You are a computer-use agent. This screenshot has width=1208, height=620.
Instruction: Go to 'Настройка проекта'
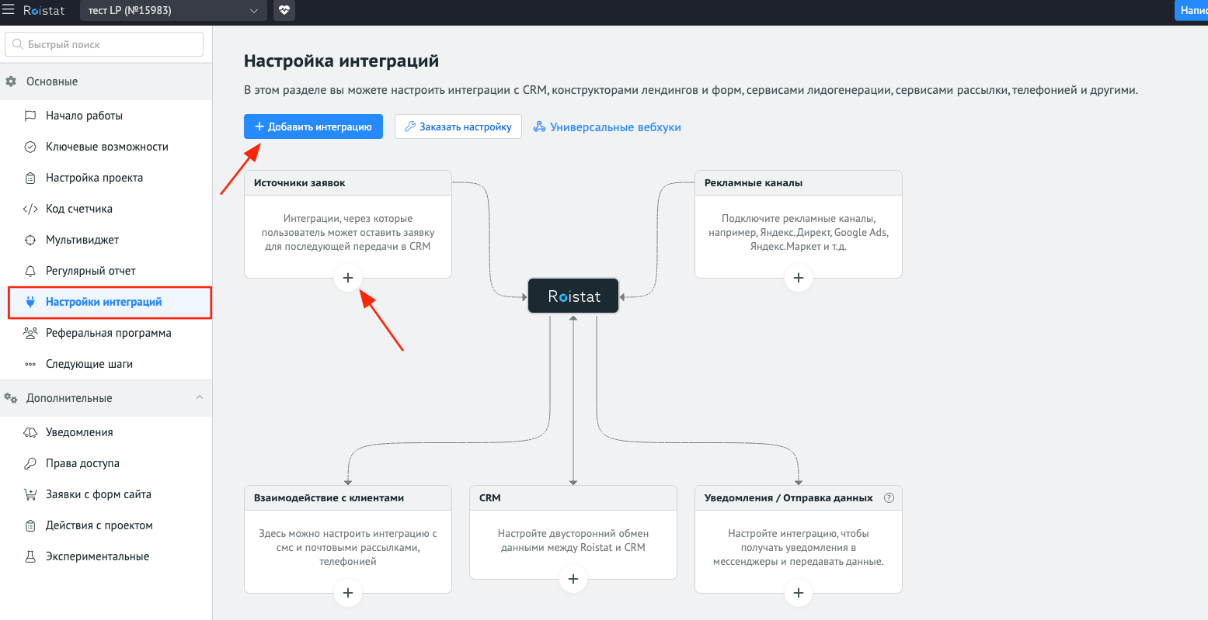(106, 178)
